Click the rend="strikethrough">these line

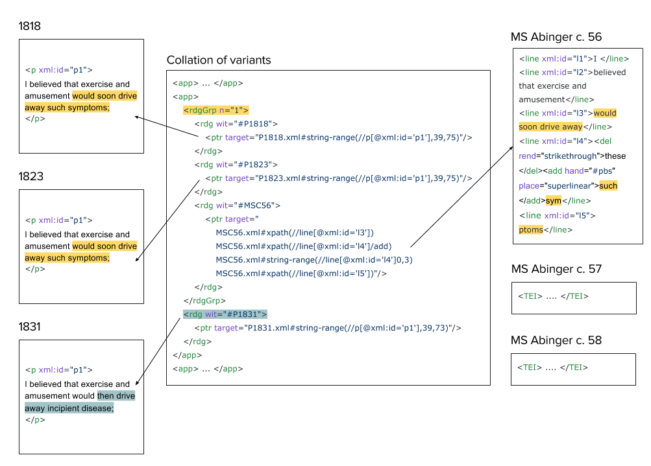[572, 156]
